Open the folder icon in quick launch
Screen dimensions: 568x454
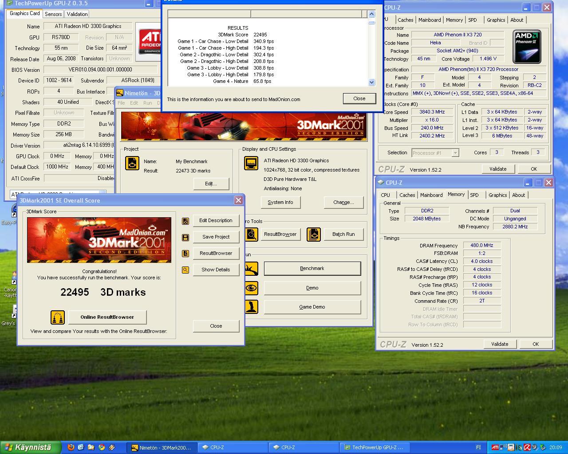[x=91, y=447]
